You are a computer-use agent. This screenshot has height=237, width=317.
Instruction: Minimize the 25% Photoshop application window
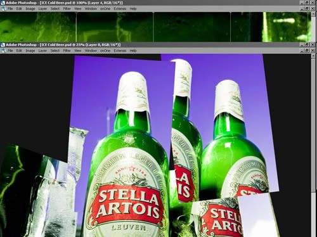click(302, 45)
